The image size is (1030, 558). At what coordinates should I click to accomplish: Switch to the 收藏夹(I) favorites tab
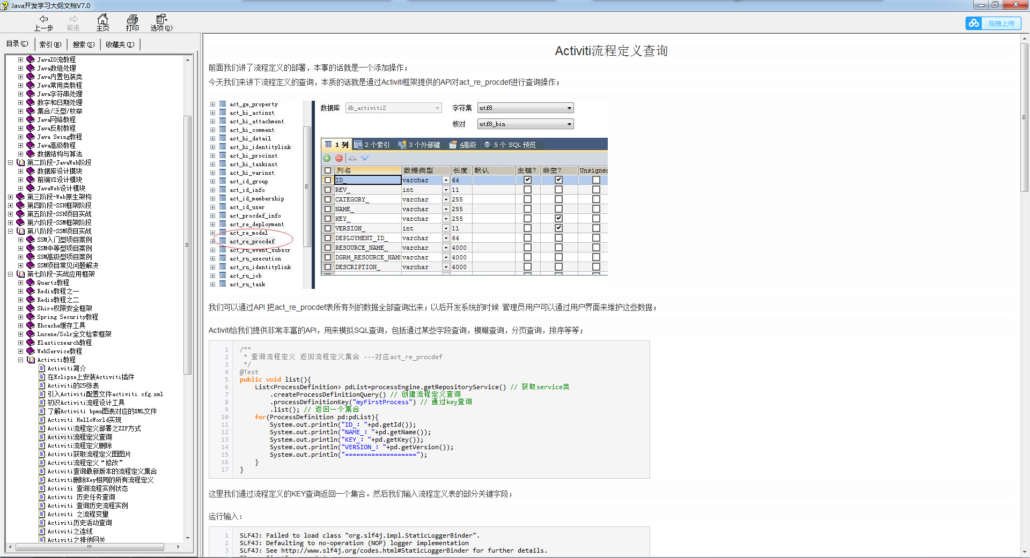tap(120, 44)
